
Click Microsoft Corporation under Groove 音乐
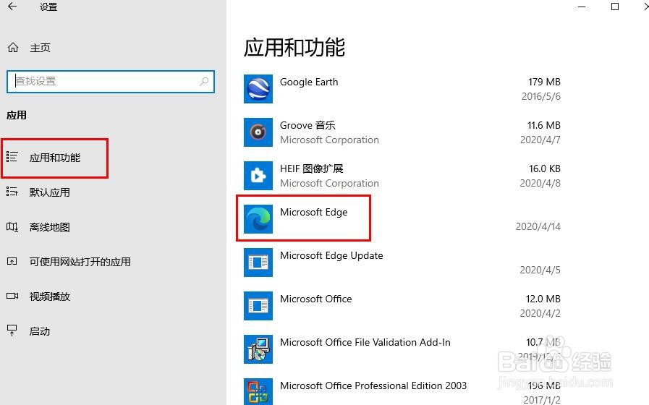329,140
